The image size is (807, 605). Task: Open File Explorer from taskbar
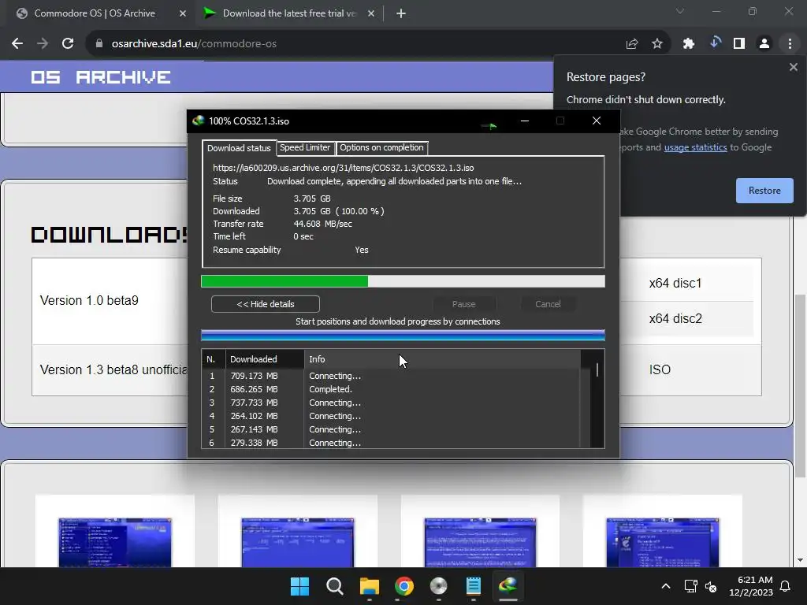pos(369,586)
